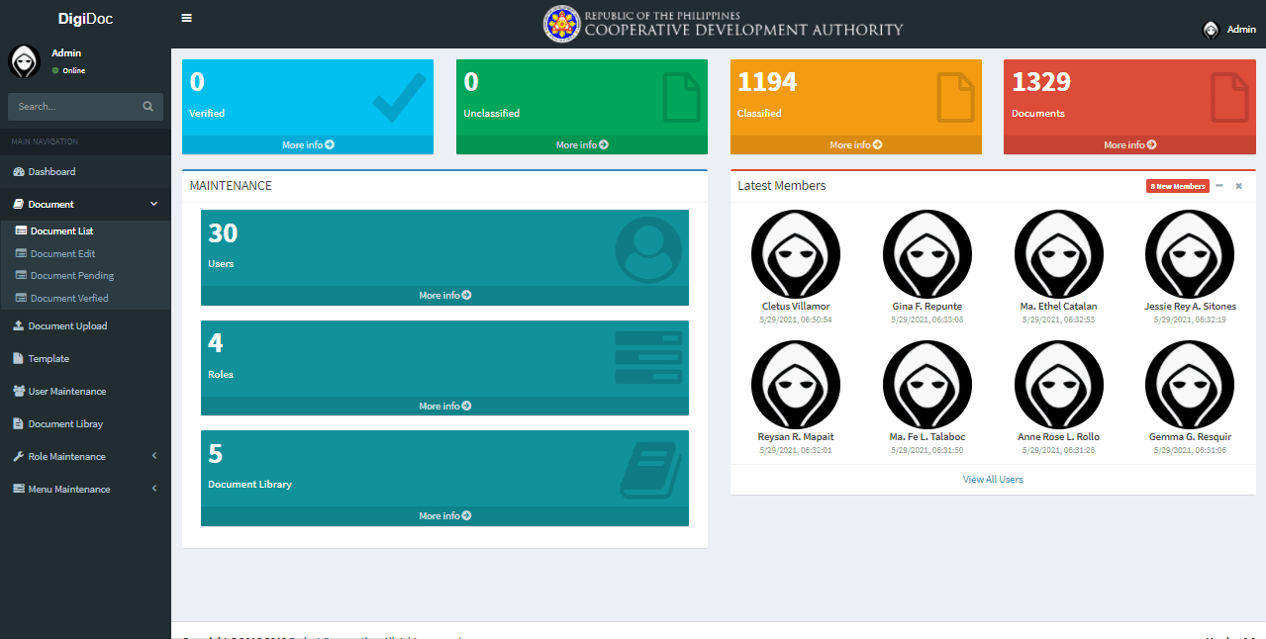The image size is (1266, 639).
Task: Click Ma. Ethel Catalan's member avatar
Action: click(1059, 254)
